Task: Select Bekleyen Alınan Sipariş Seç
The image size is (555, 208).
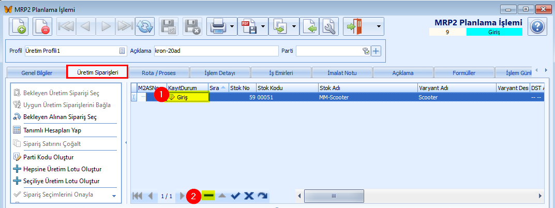Action: point(60,116)
